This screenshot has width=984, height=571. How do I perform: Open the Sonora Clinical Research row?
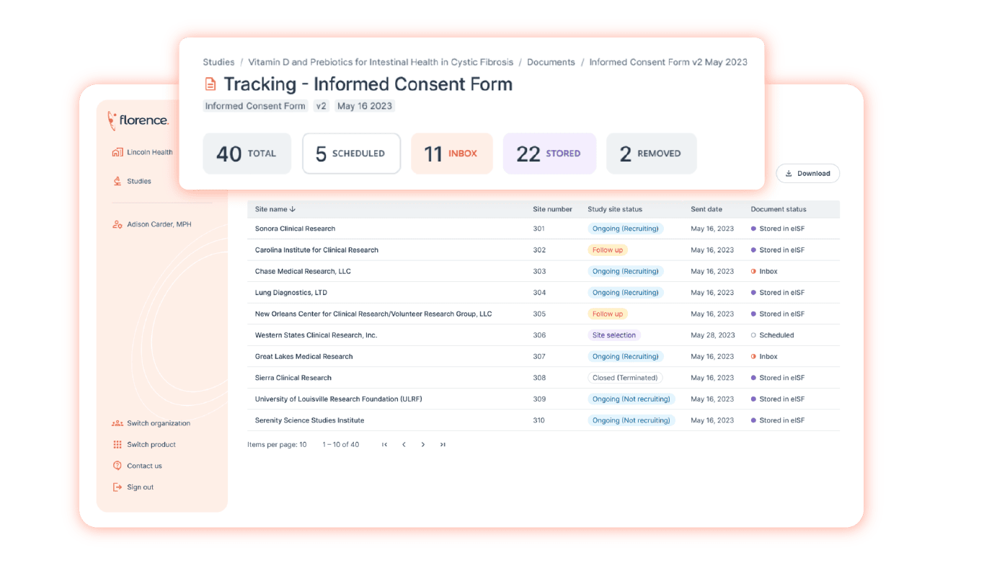[x=295, y=229]
